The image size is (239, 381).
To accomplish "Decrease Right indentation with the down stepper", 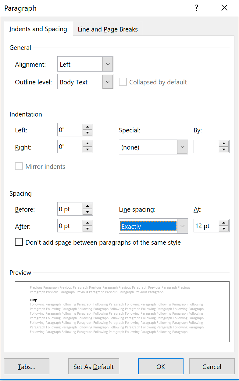I will [88, 149].
